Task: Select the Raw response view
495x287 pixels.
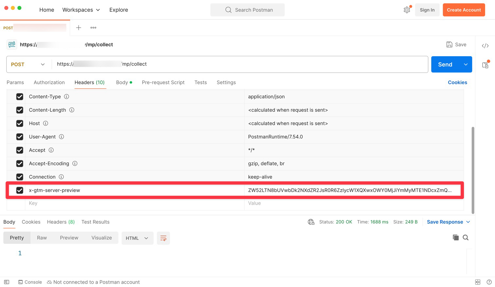Action: coord(42,238)
